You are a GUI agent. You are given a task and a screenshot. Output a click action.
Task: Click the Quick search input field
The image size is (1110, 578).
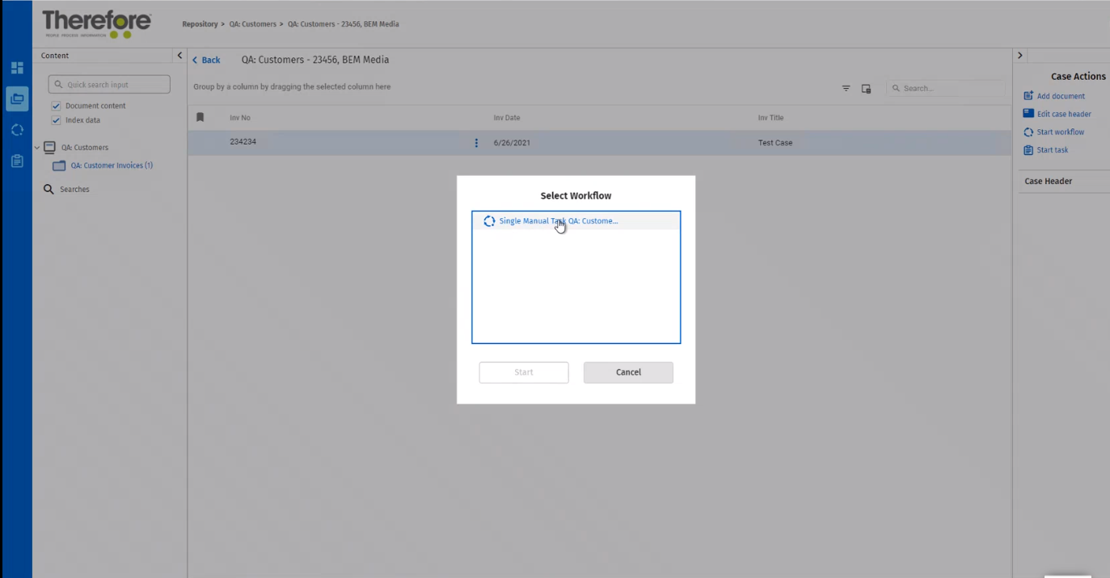click(x=113, y=85)
